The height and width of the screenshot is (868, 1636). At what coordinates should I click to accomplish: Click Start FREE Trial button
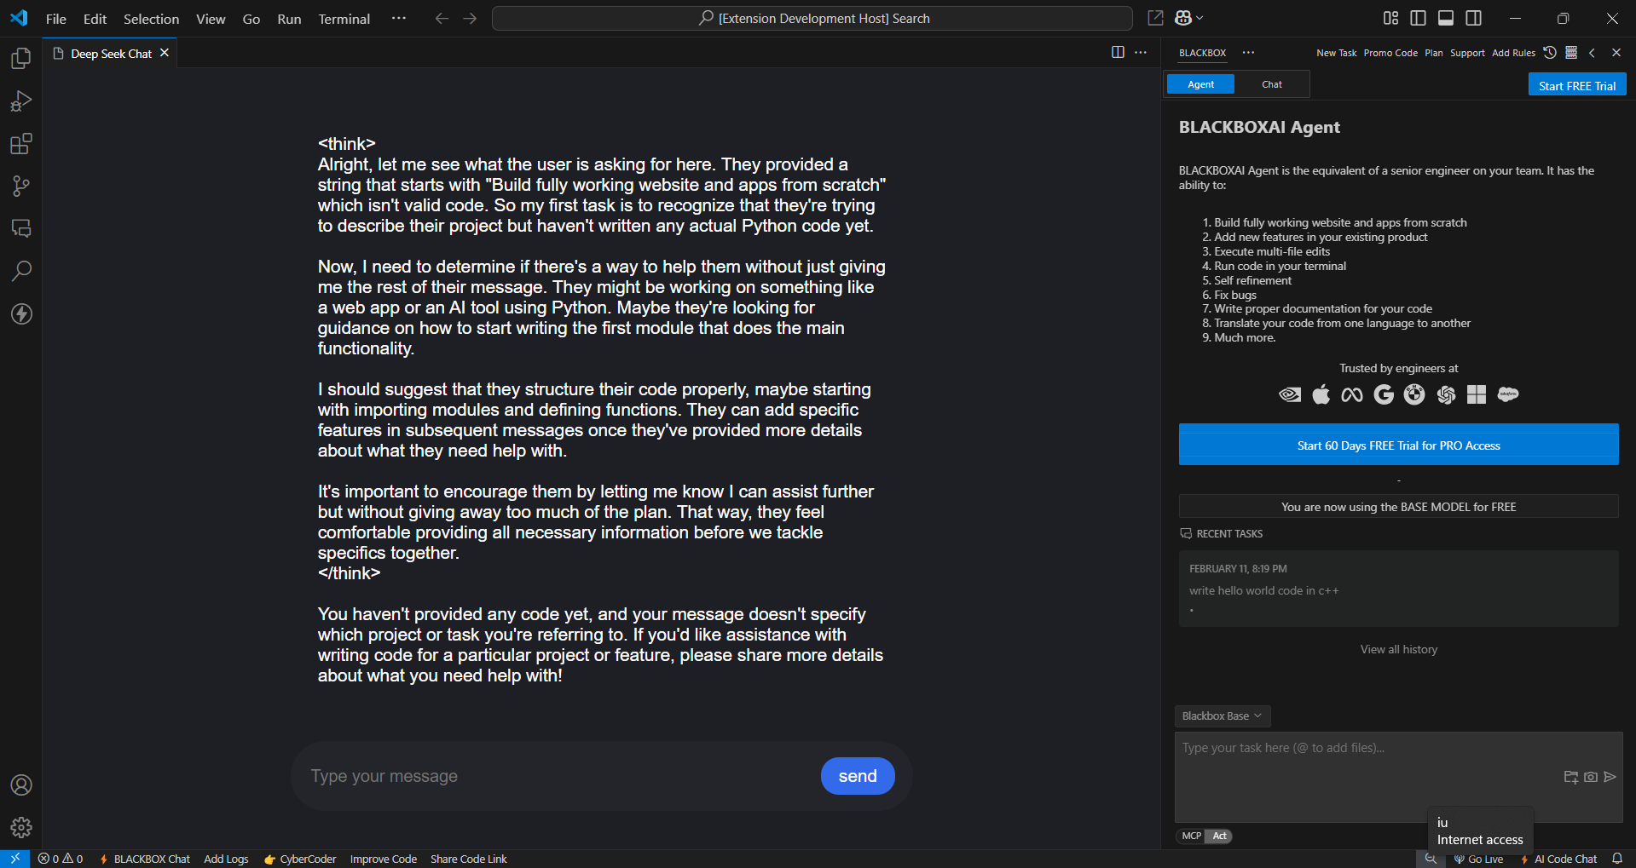(1577, 85)
